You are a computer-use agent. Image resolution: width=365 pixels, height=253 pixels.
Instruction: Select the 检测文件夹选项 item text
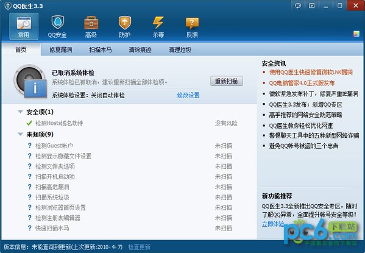(55, 166)
